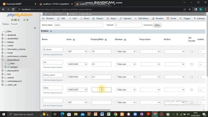This screenshot has height=117, width=208.
Task: Bookmark this page with star icon
Action: (190, 9)
